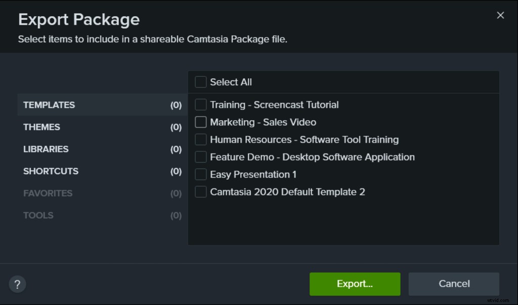The width and height of the screenshot is (518, 305).
Task: Click the Easy Presentation 1 item label
Action: (253, 174)
